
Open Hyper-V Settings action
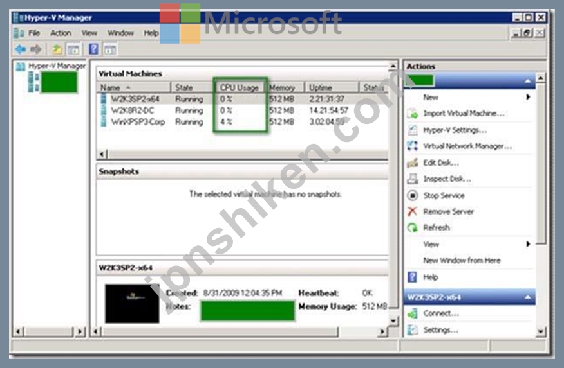click(x=455, y=130)
